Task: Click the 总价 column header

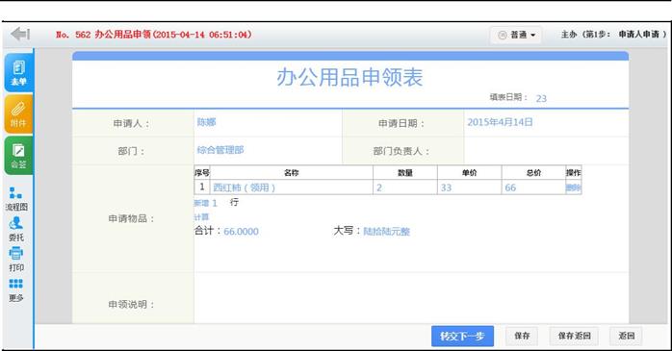Action: (533, 173)
